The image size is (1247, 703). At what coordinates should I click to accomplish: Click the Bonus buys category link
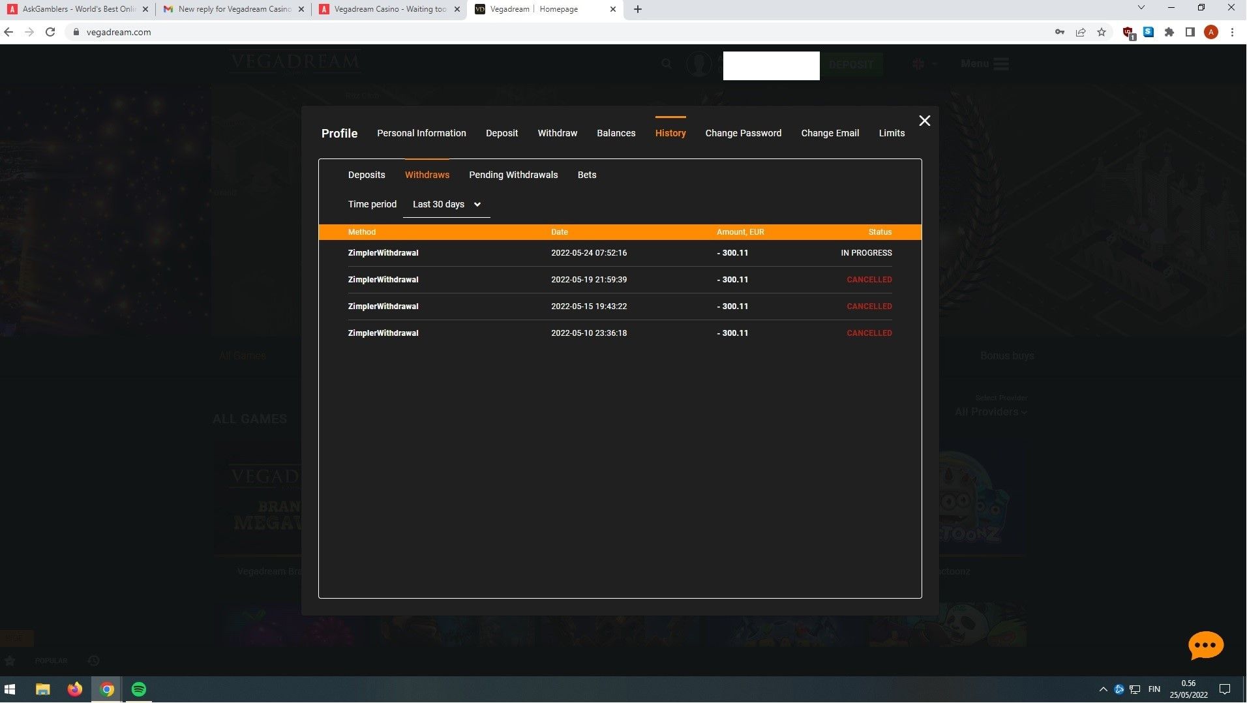1006,356
